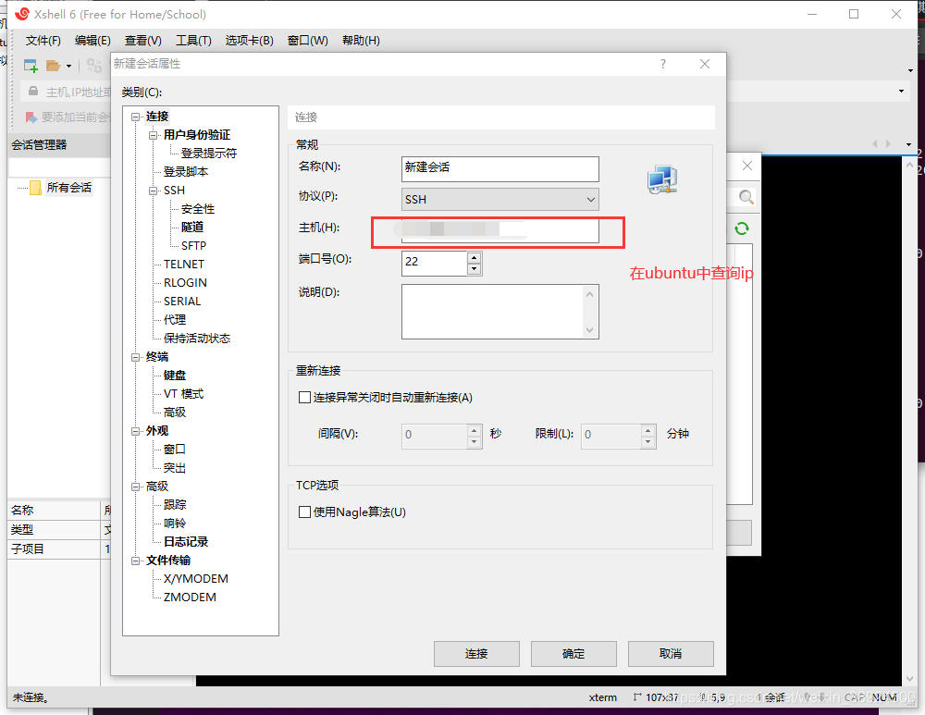Click the 端口号 input field
925x715 pixels.
coord(434,263)
